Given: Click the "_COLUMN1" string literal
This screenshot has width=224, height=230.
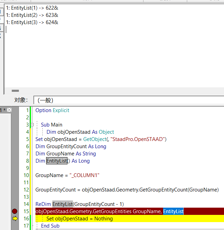Looking at the screenshot, I should [84, 175].
